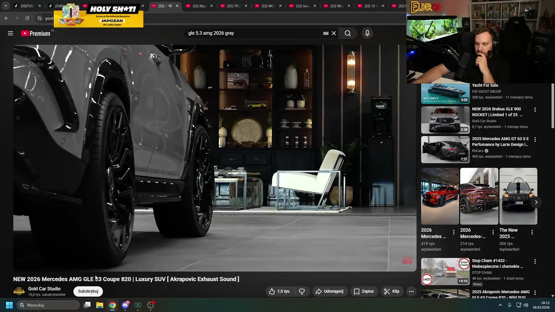Open the red Mercedes short thumbnail
Viewport: 555px width, 312px height.
440,196
